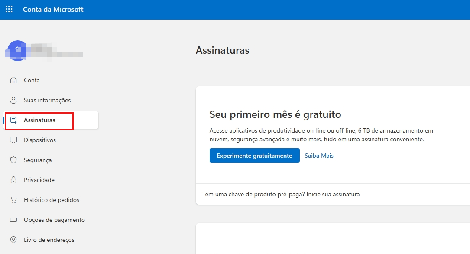Click the blurred profile avatar picture
The height and width of the screenshot is (254, 470).
pos(17,51)
